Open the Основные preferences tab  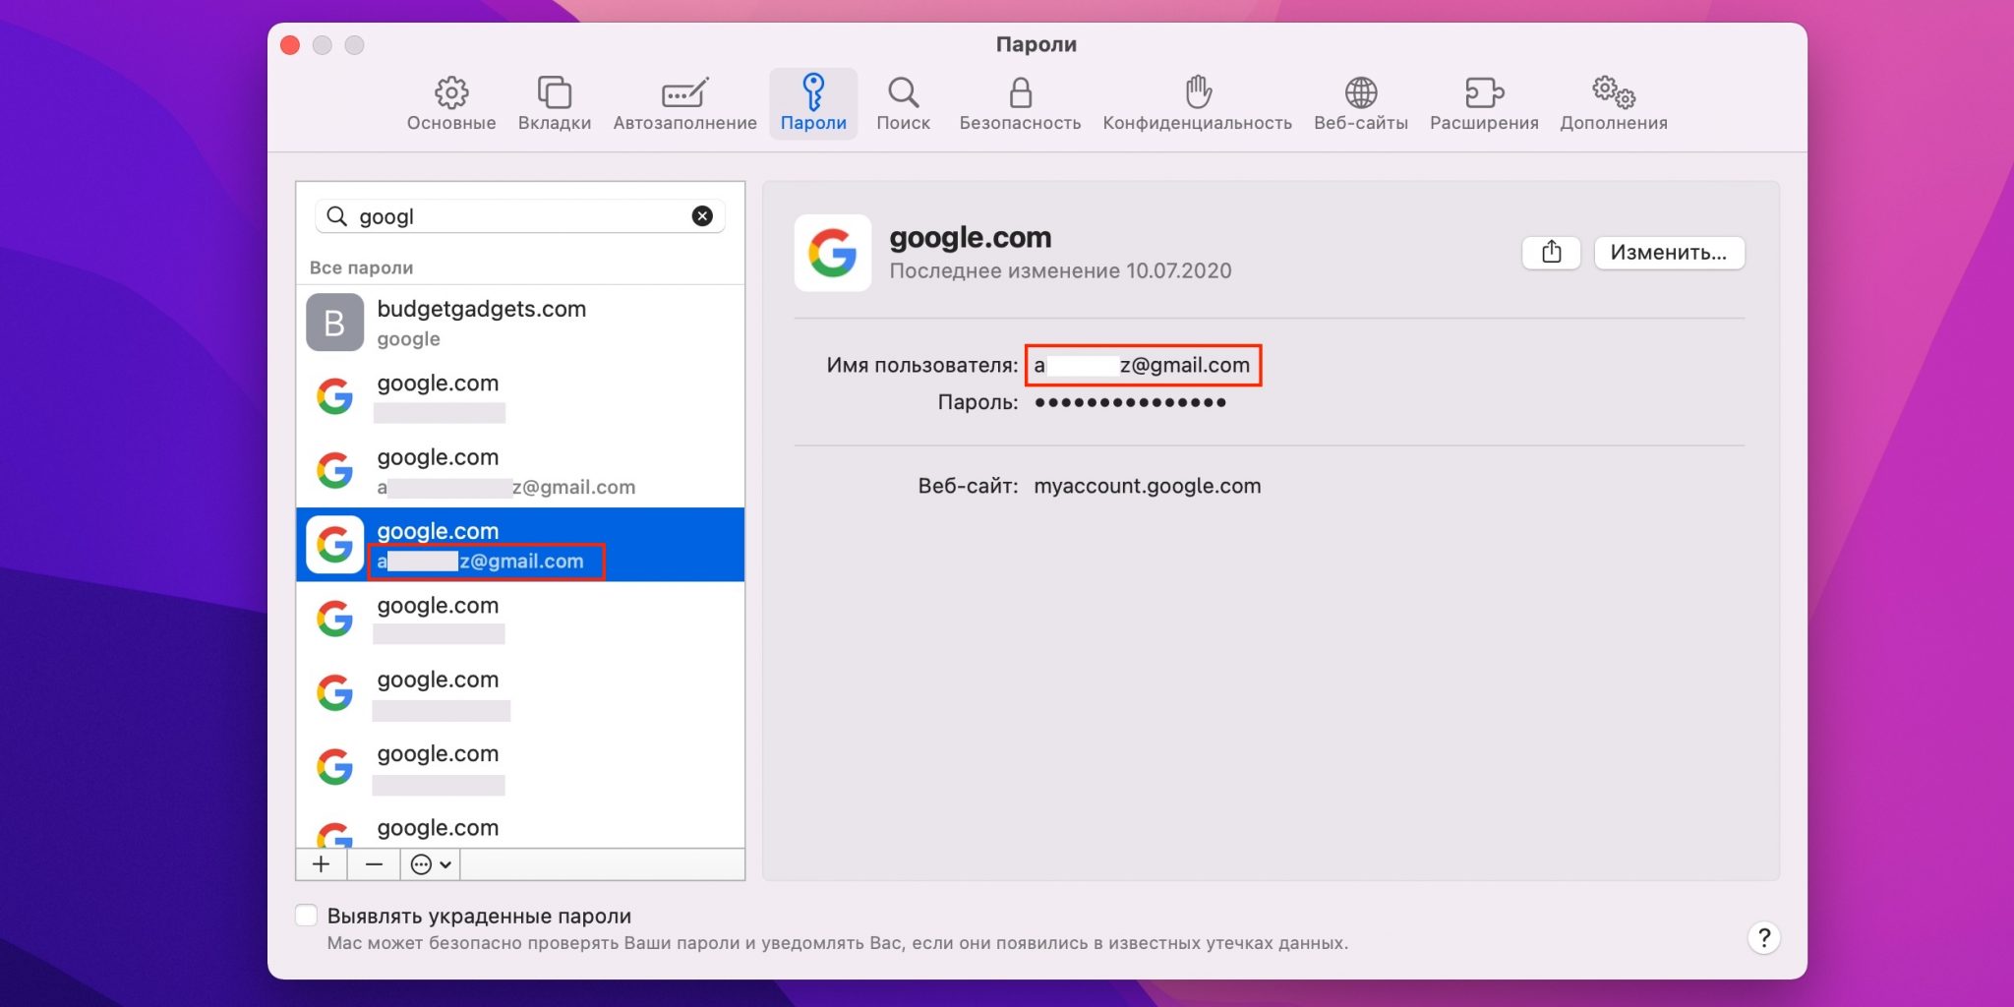click(x=451, y=104)
